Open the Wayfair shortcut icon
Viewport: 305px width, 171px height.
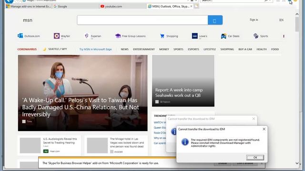(x=57, y=36)
